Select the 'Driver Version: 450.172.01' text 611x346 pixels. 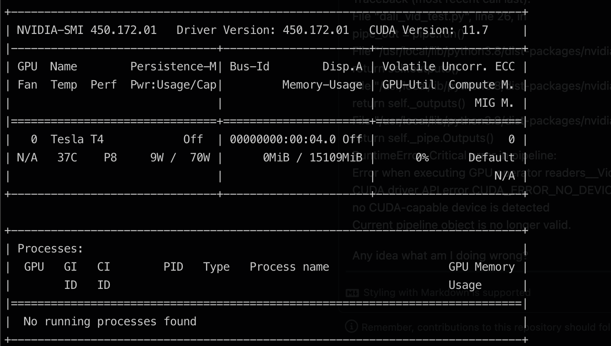tap(263, 30)
